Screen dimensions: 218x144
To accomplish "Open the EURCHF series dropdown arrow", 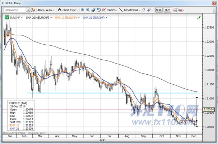I will point(22,18).
